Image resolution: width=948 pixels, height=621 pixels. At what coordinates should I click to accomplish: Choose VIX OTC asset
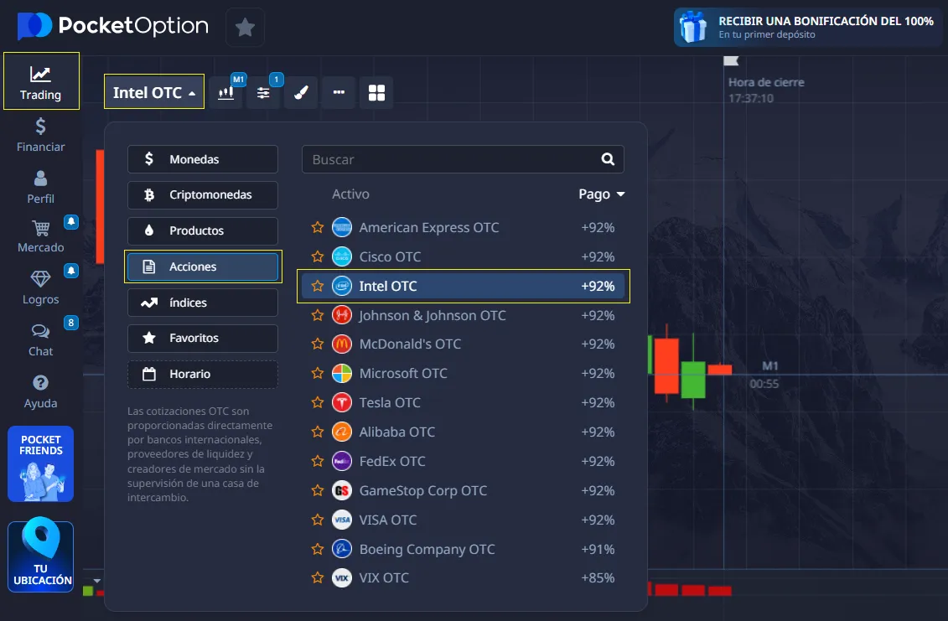tap(464, 578)
